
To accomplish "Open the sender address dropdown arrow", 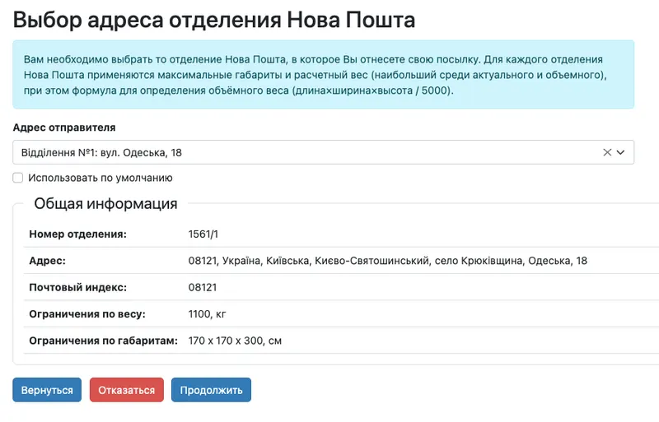I will pos(620,152).
